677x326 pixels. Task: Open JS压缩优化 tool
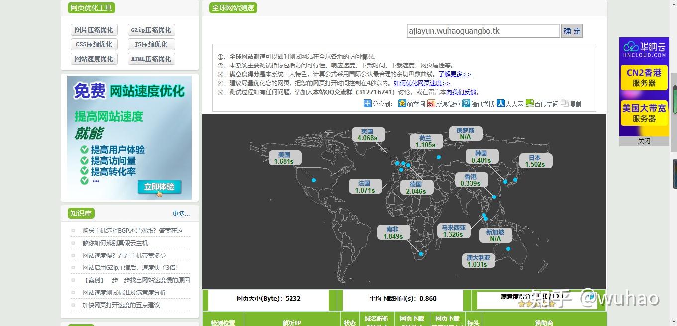(151, 44)
